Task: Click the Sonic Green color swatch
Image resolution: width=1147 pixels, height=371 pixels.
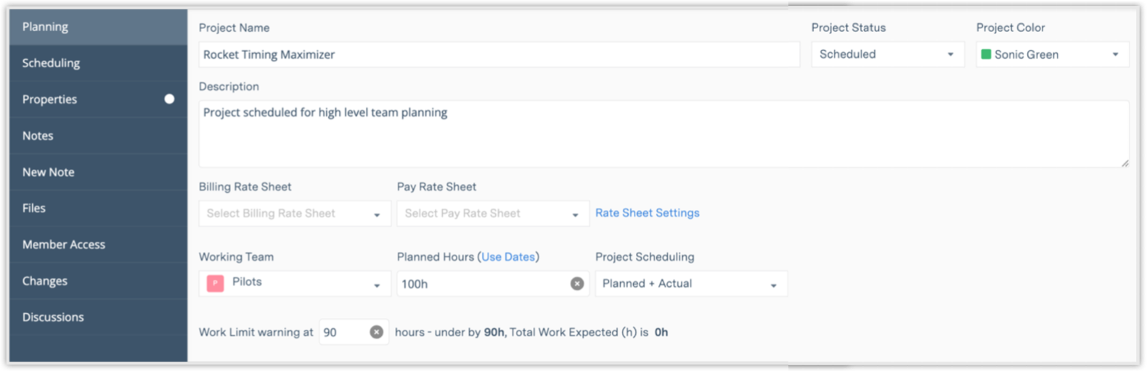Action: [x=986, y=54]
